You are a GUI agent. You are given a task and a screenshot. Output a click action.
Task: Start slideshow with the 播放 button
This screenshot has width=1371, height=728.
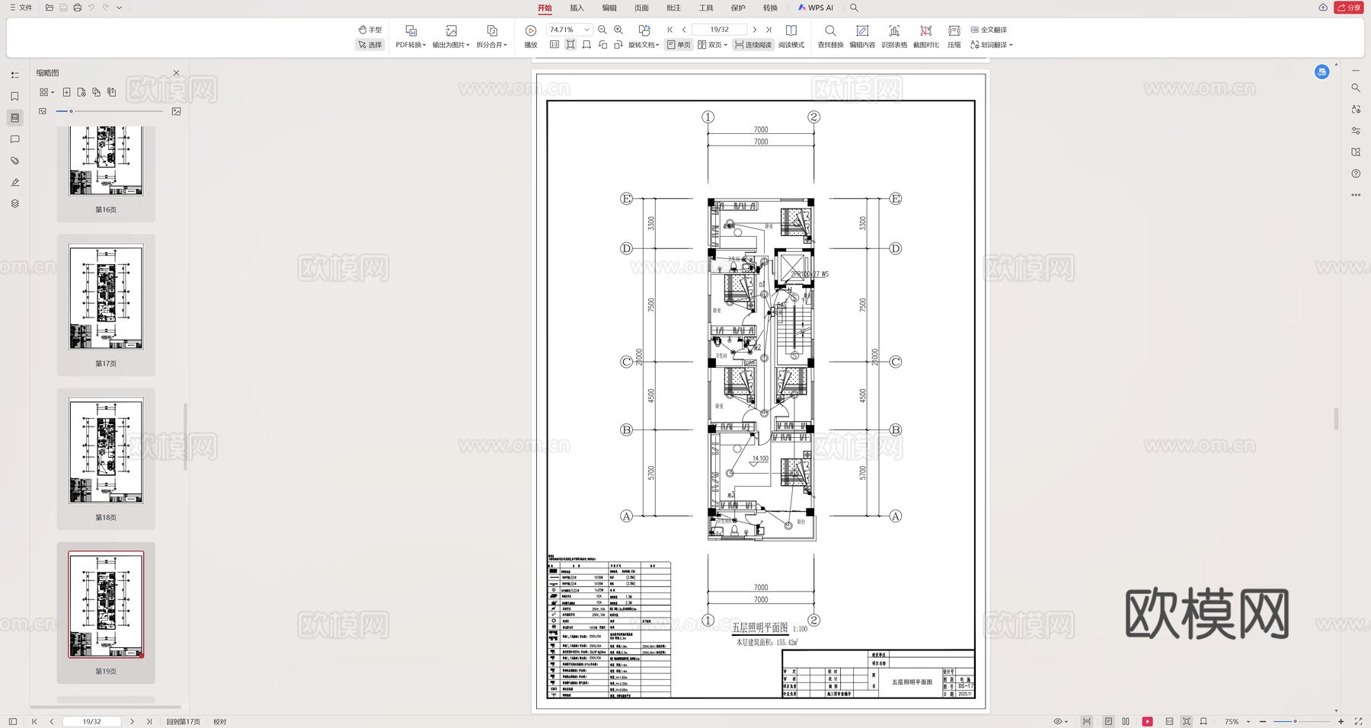coord(531,37)
